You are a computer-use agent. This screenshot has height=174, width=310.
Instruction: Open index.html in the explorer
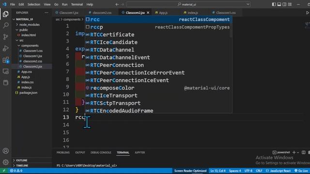(x=29, y=35)
